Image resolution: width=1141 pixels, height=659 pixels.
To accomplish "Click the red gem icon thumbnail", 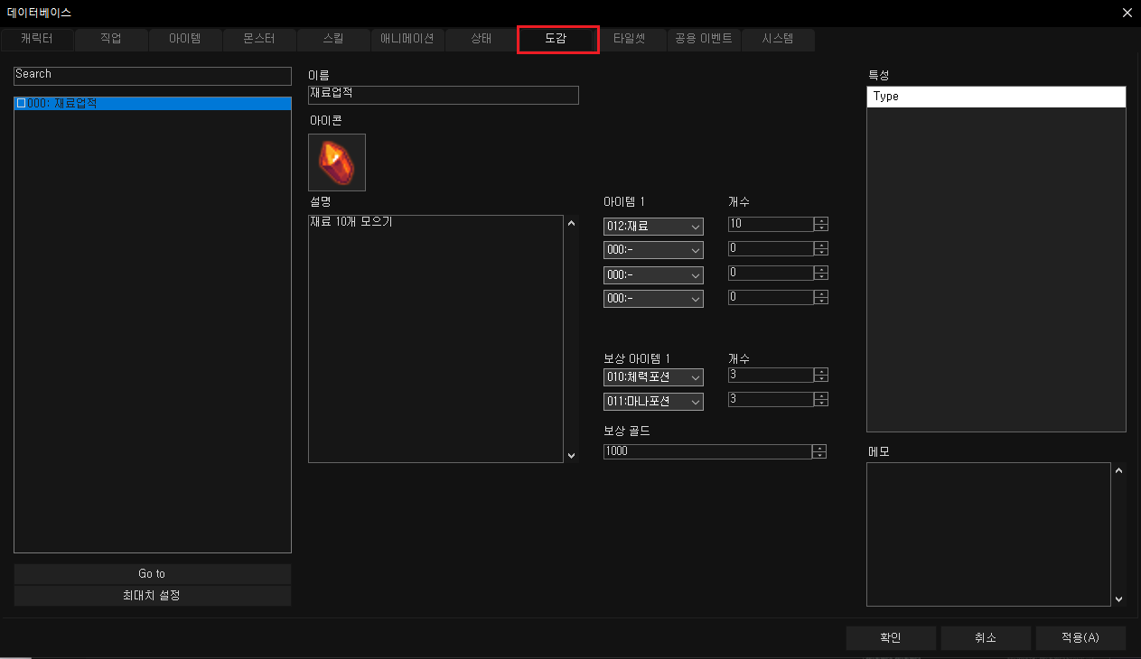I will tap(337, 162).
